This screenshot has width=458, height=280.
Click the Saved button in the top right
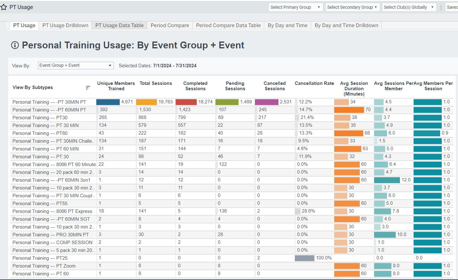coord(452,7)
